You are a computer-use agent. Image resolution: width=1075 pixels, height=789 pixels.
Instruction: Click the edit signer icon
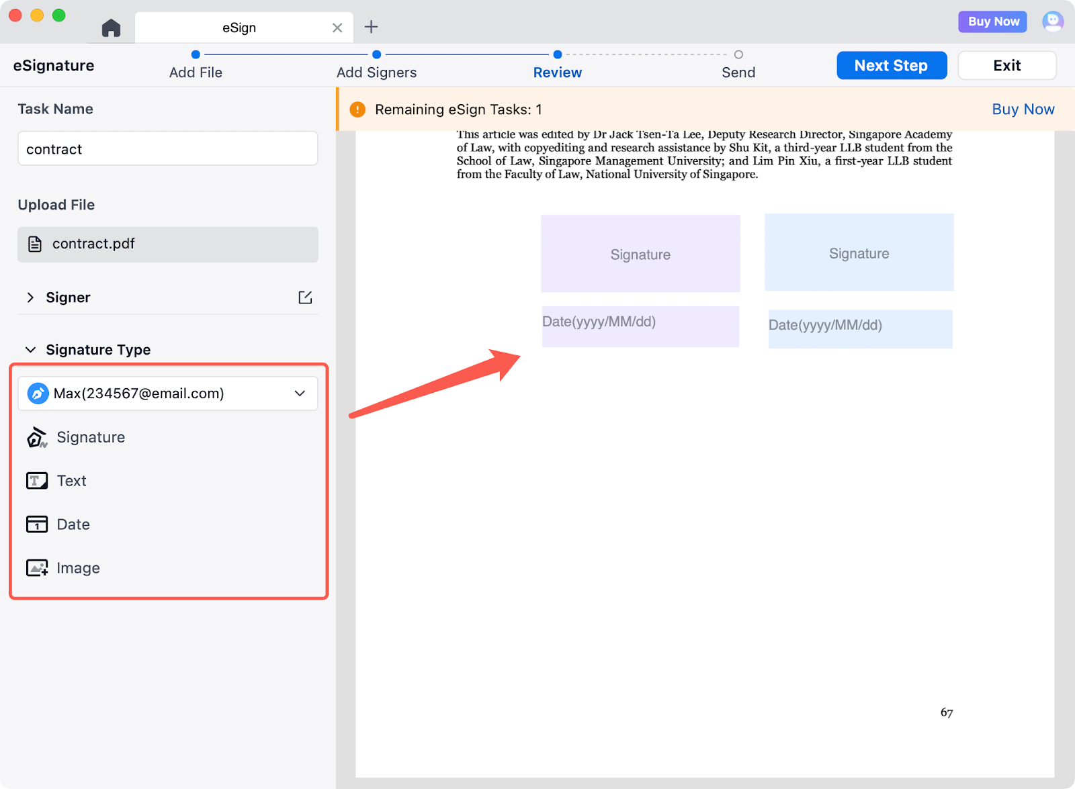coord(305,297)
